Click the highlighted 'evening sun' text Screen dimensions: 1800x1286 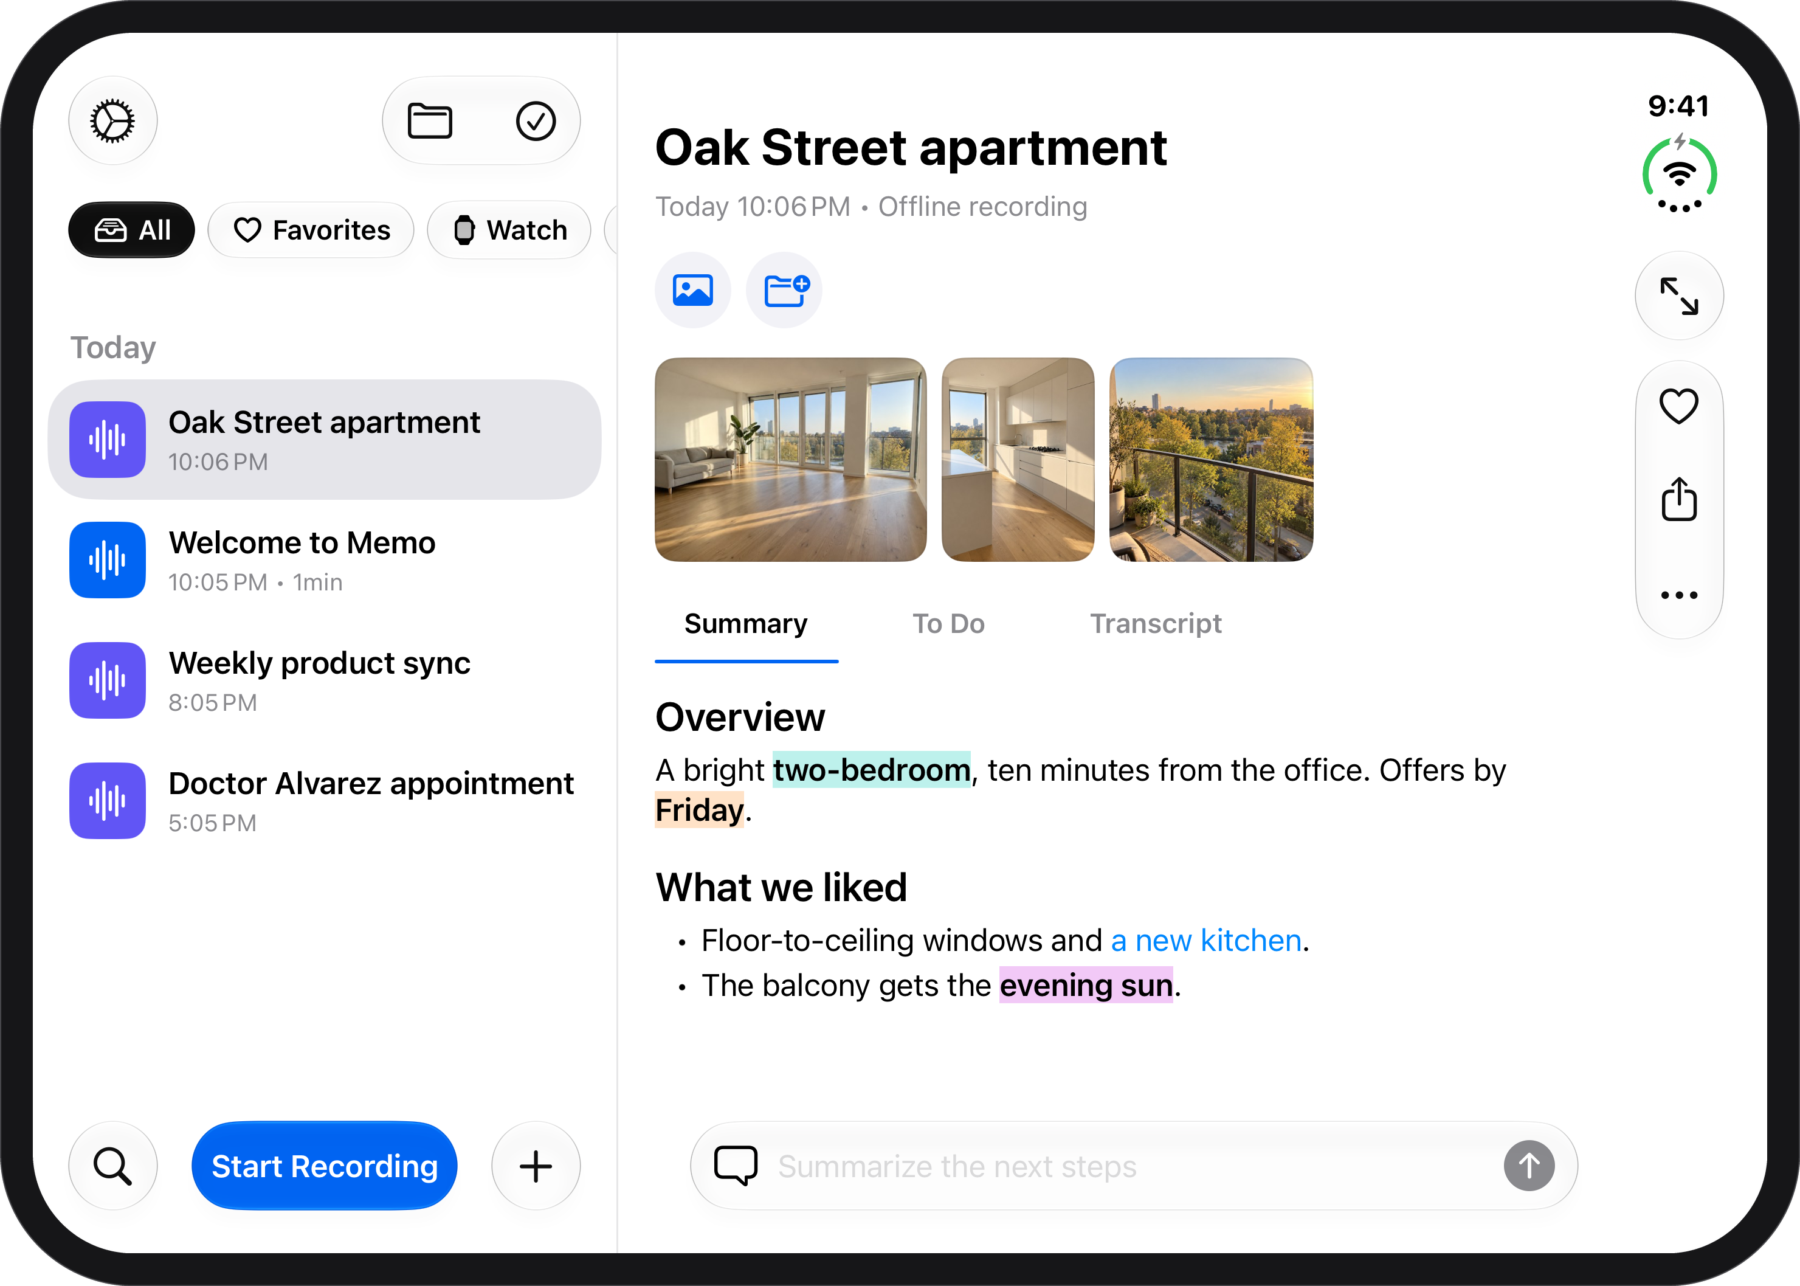1086,986
